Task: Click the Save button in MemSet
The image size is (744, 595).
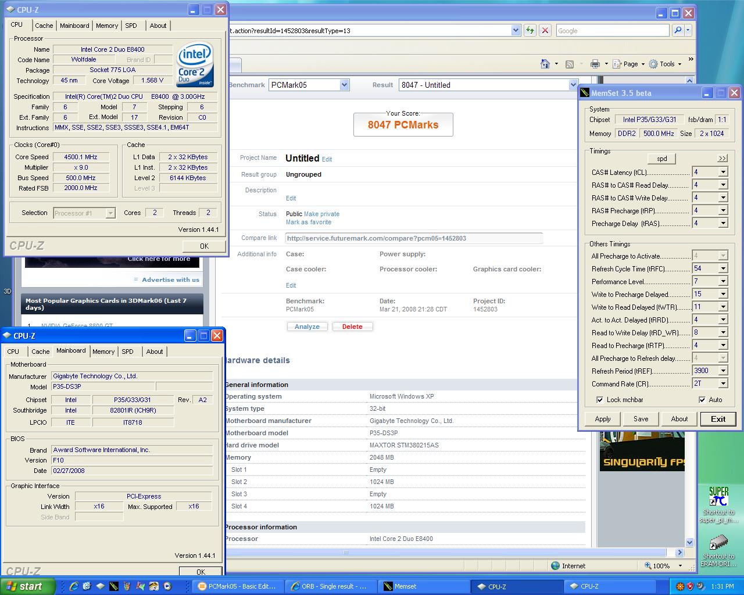Action: click(641, 419)
